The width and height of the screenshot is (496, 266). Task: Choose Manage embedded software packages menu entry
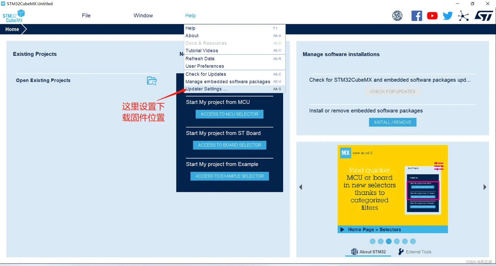pyautogui.click(x=235, y=82)
